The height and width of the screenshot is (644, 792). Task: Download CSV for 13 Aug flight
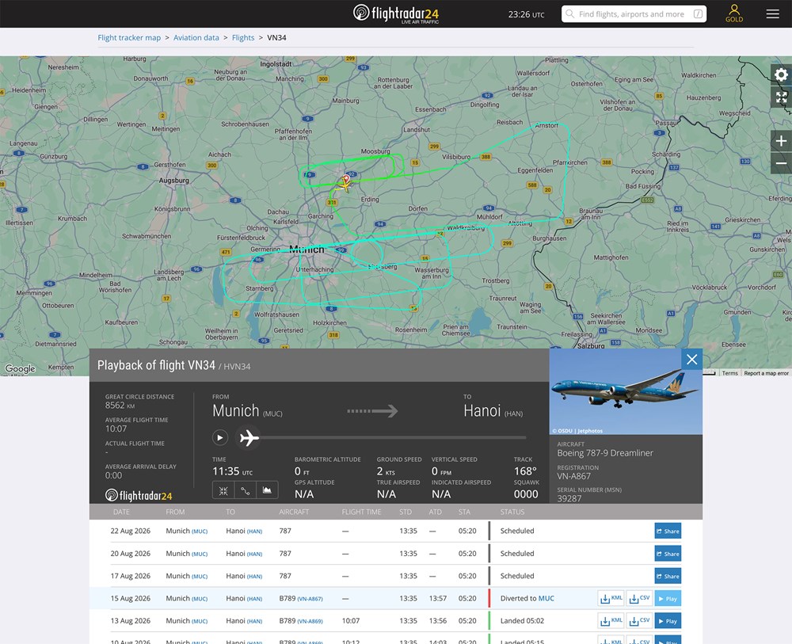pos(639,621)
